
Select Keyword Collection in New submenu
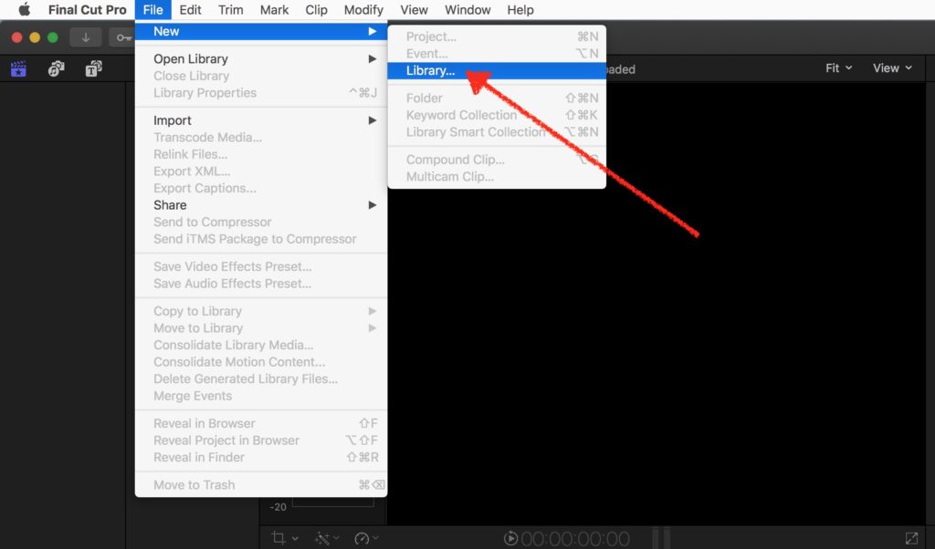tap(497, 115)
